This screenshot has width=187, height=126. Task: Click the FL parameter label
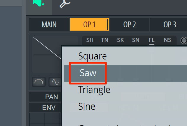point(151,40)
